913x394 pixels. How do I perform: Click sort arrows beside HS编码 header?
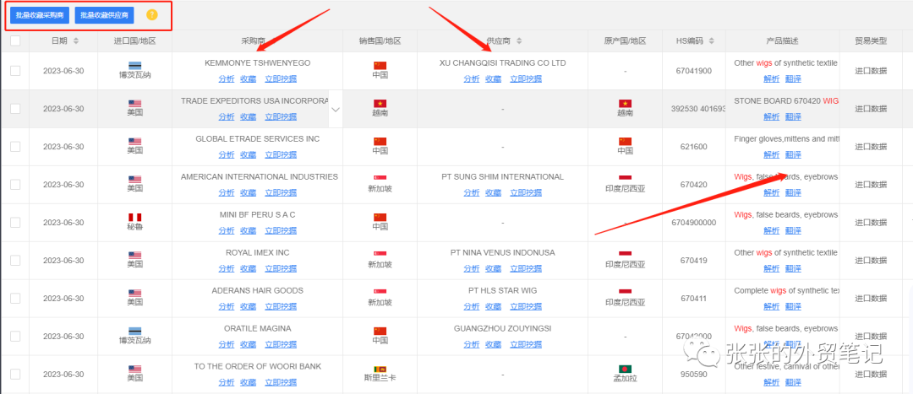click(x=712, y=41)
